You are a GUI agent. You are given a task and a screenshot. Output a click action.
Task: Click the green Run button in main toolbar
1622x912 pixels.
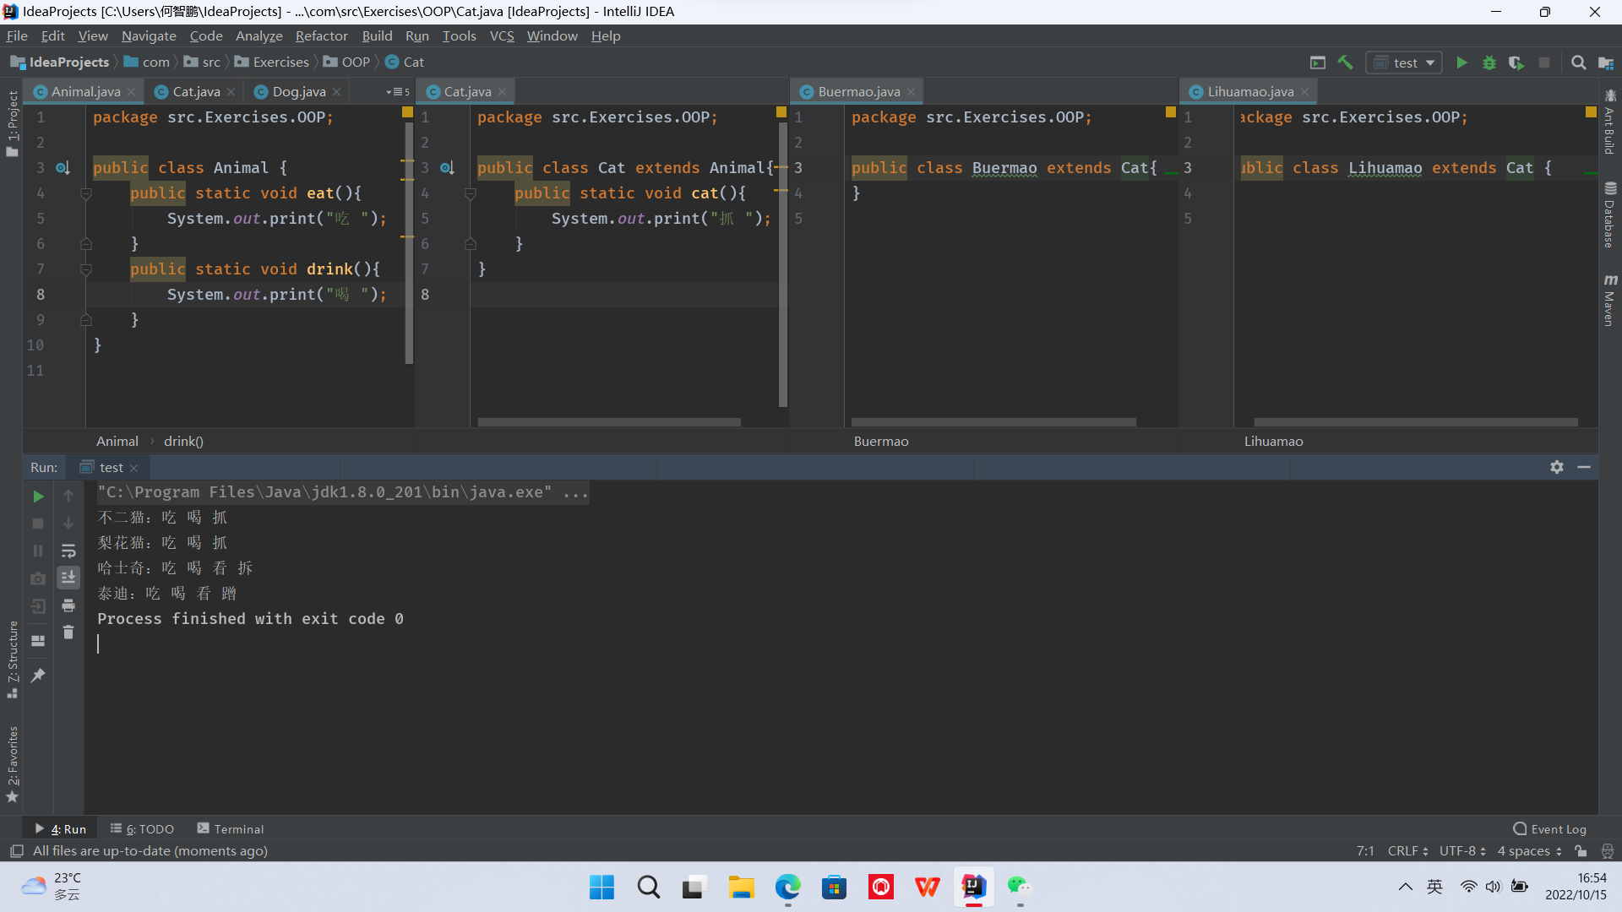1461,62
